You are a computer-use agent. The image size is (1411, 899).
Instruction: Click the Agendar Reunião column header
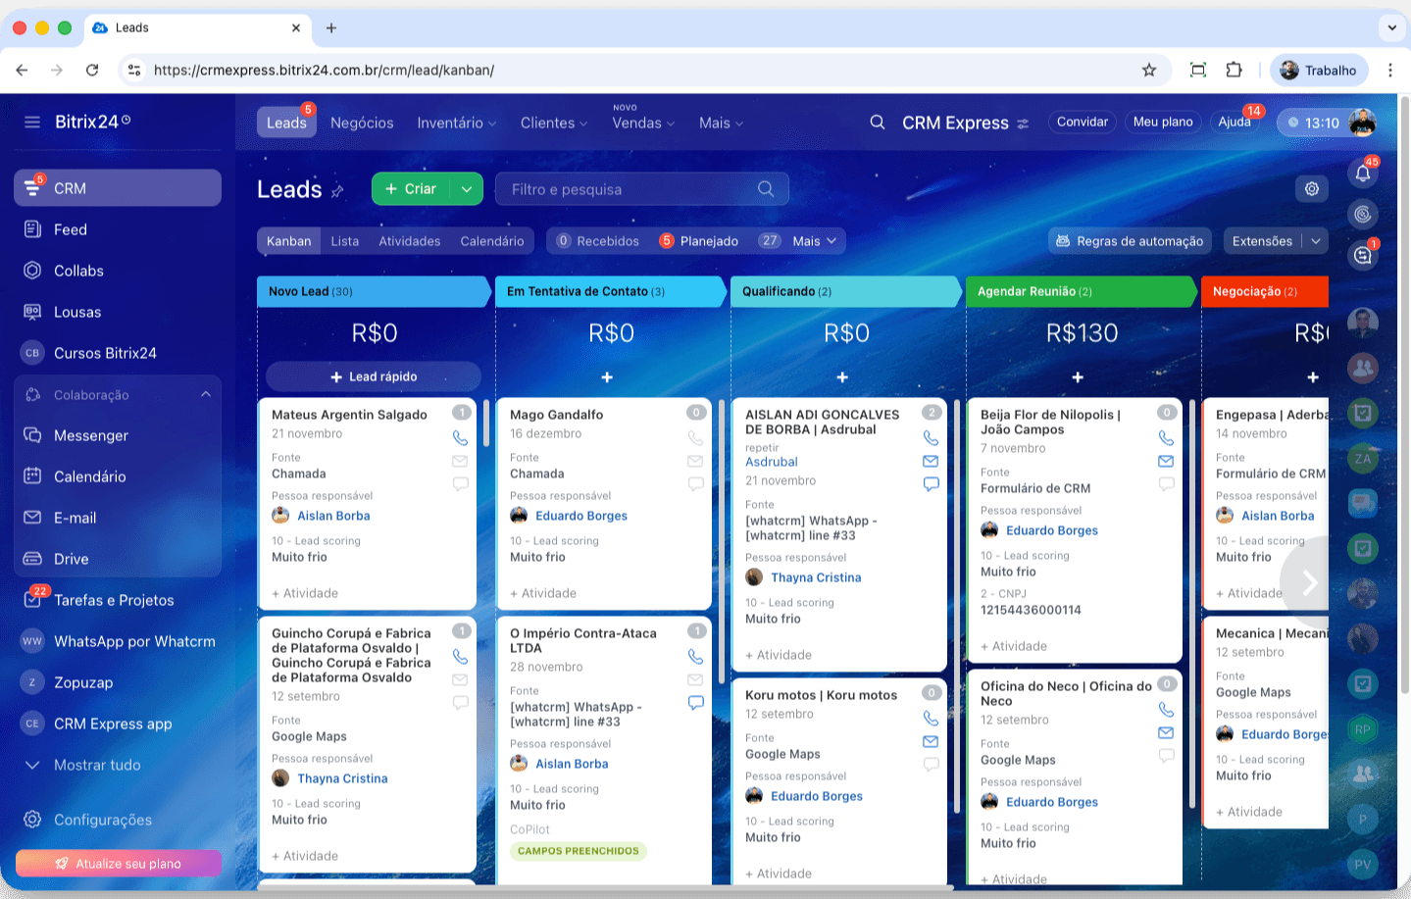coord(1082,291)
